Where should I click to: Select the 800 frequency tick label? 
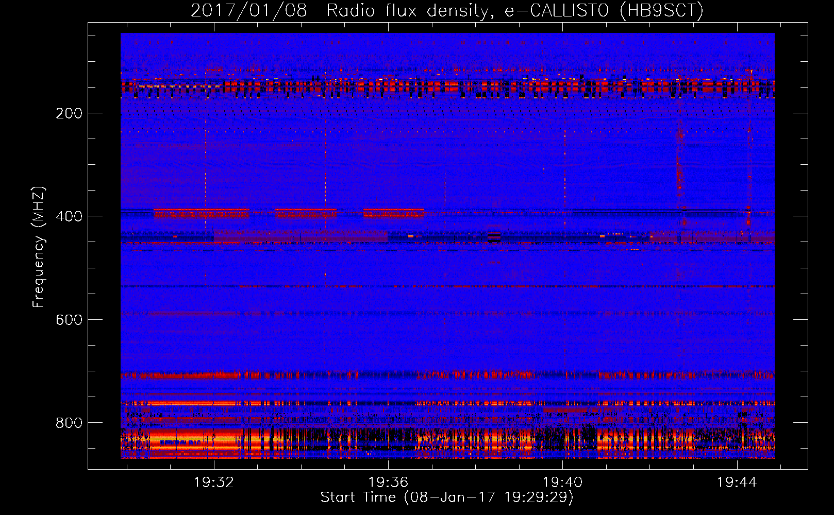[x=69, y=423]
